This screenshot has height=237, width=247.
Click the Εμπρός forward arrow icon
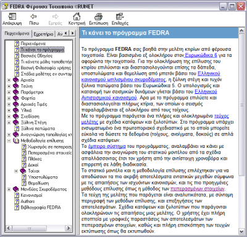(55, 17)
